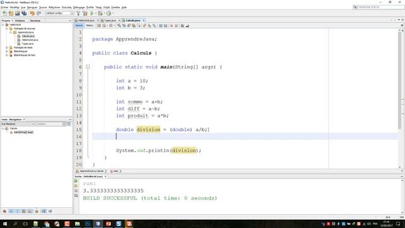Select Types.java in the project tree
The height and width of the screenshot is (228, 405).
(x=27, y=44)
